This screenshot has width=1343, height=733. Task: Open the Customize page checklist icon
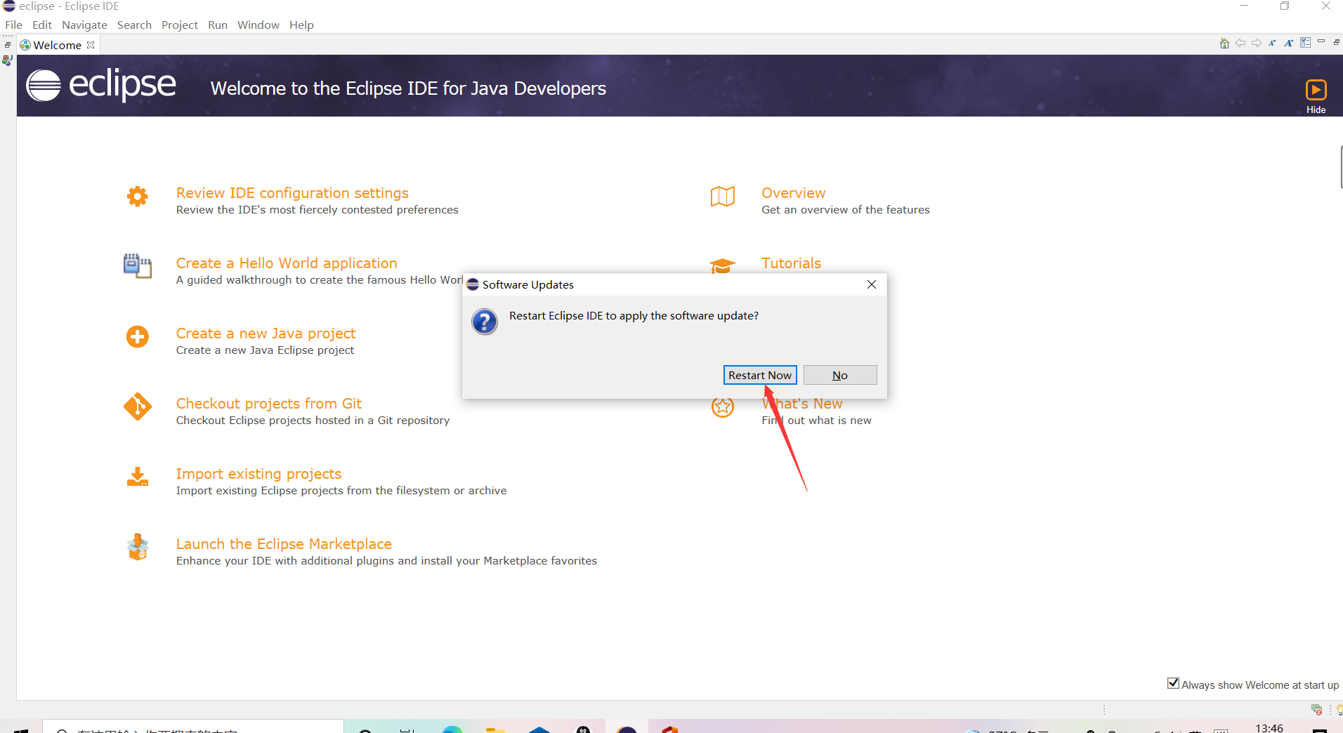coord(1305,43)
